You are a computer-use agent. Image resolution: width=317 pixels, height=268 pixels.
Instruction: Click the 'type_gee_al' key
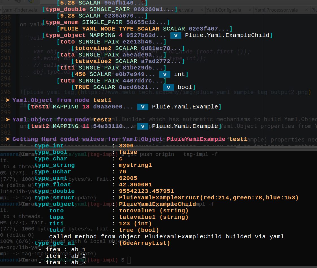point(54,243)
